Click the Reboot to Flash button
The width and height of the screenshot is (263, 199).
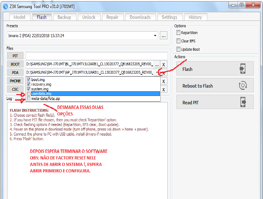[x=215, y=85]
